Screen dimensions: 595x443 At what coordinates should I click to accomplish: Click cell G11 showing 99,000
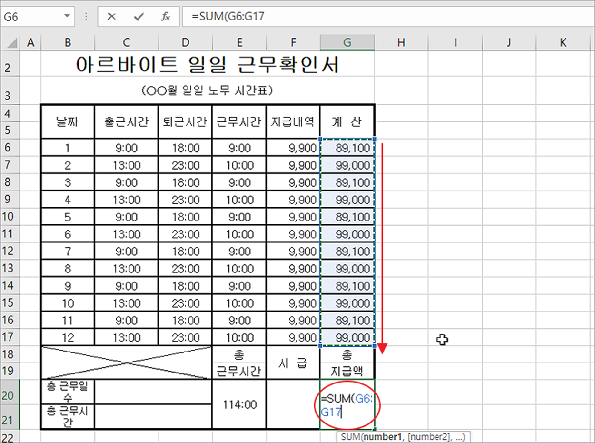(x=347, y=234)
